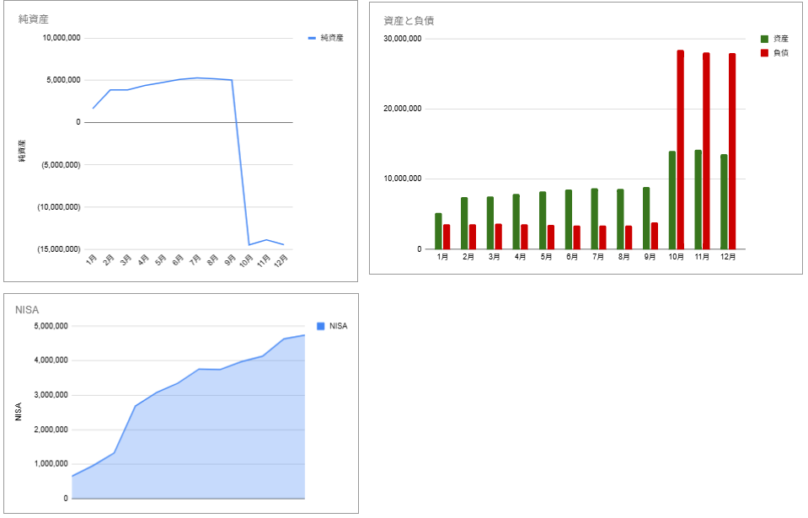Click the green 資産 legend swatch
This screenshot has height=518, width=808.
764,39
